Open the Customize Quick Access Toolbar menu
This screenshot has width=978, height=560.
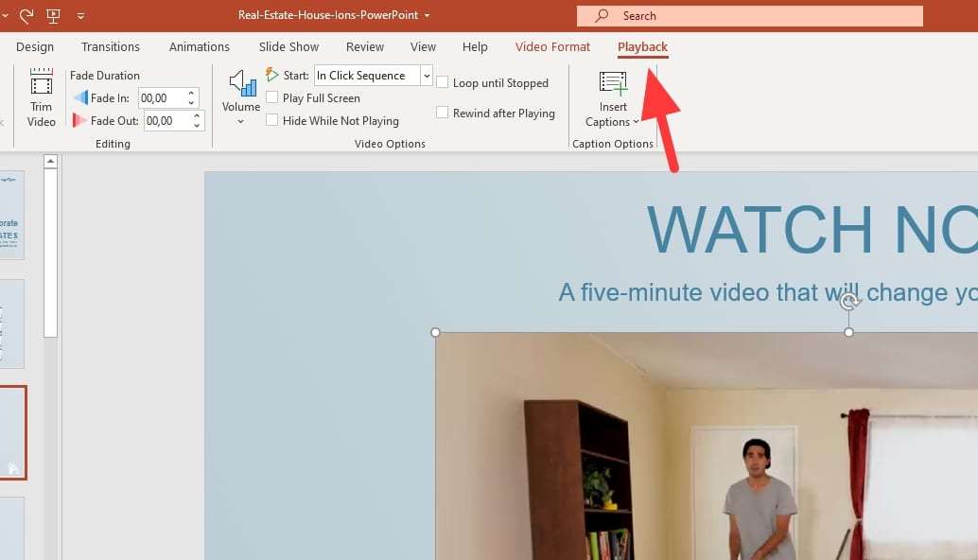[81, 15]
